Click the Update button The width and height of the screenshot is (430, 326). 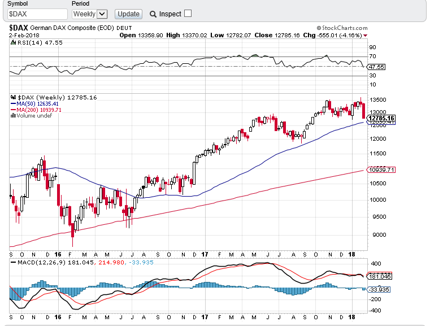point(128,14)
